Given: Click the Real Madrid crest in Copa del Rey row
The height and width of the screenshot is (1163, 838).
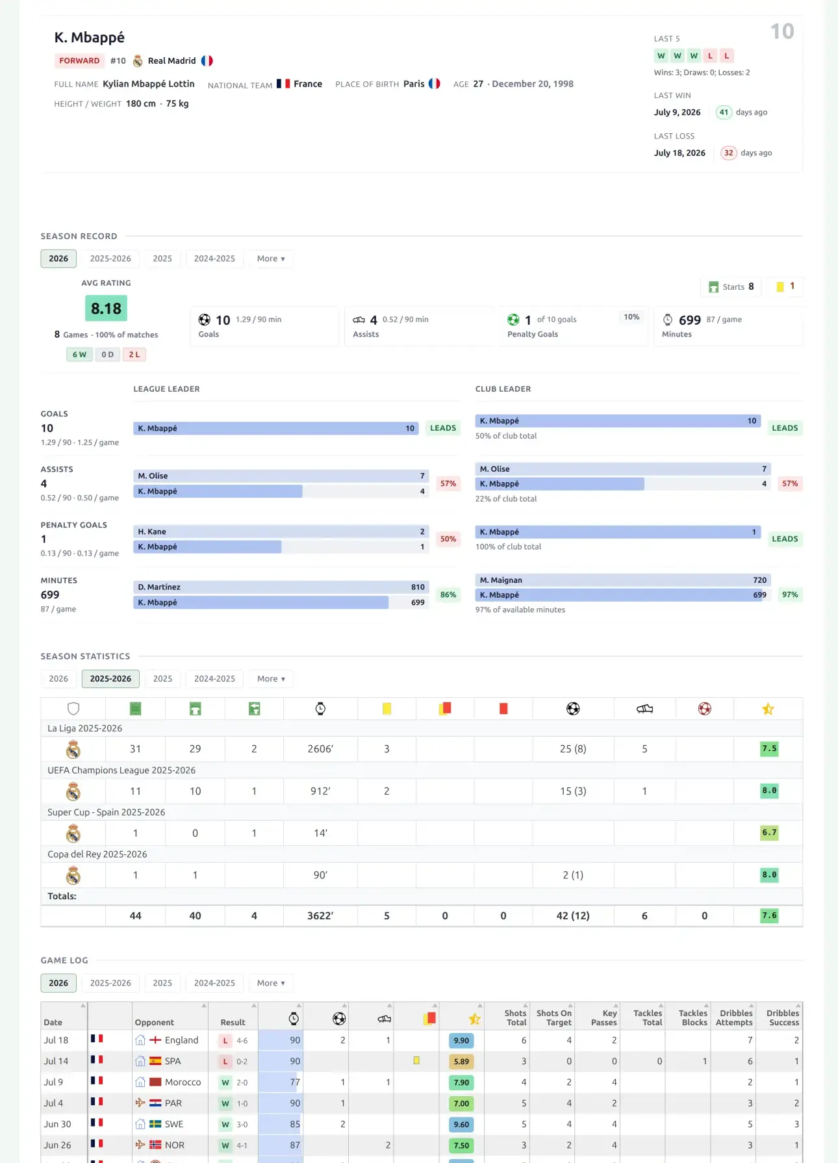Looking at the screenshot, I should pos(73,876).
